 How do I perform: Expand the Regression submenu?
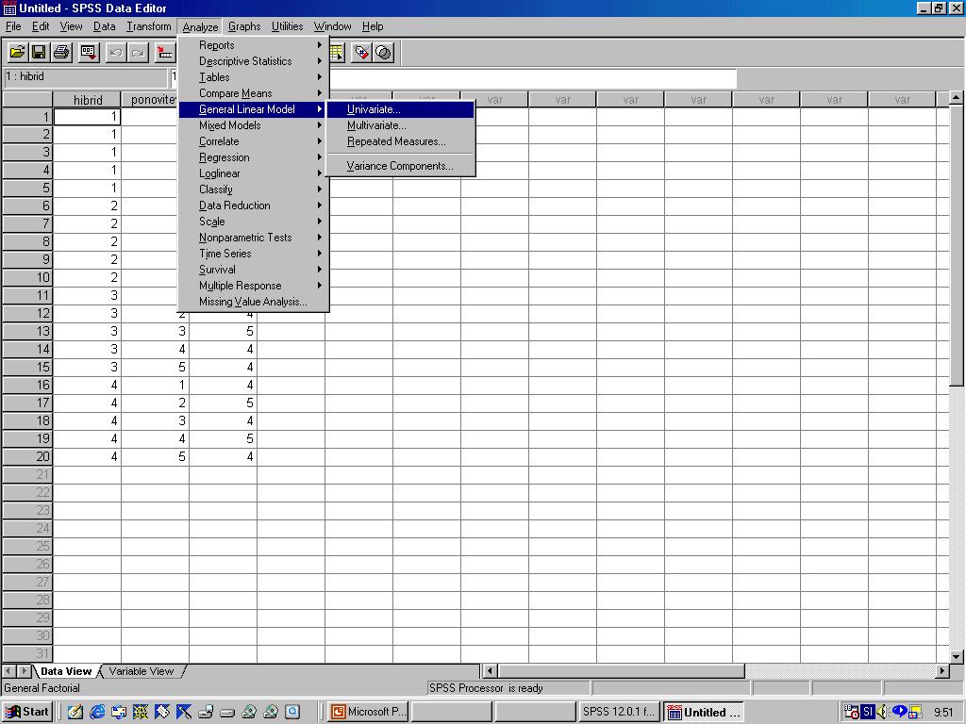253,157
